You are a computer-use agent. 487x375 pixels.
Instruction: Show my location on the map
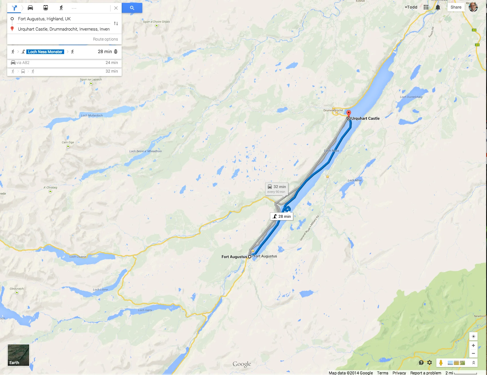(473, 336)
